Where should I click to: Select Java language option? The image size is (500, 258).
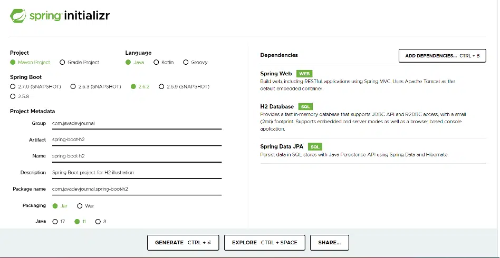pos(128,62)
